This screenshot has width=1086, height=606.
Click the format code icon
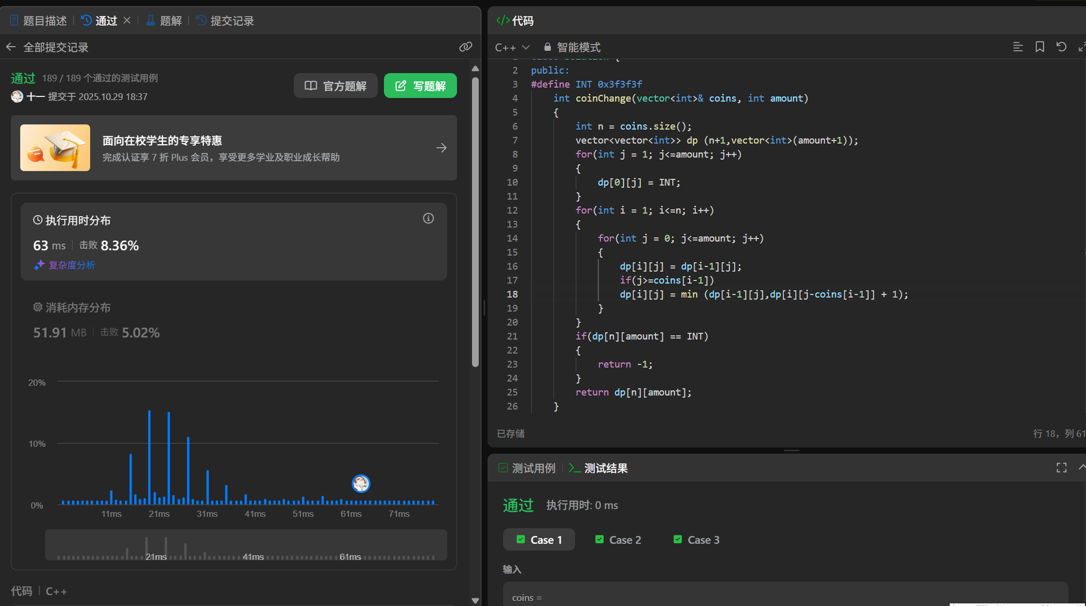(1018, 47)
